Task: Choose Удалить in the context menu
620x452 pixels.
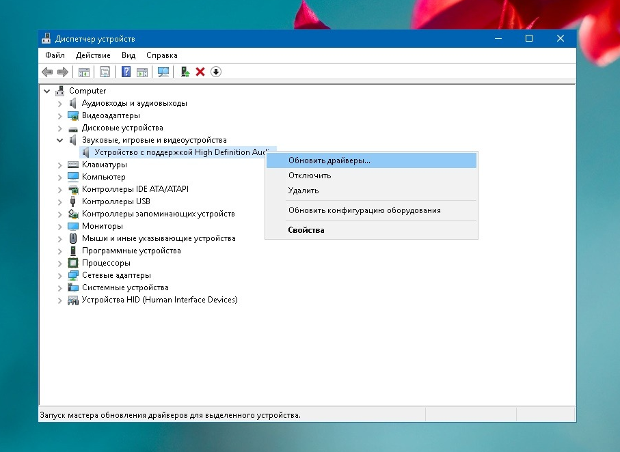Action: pyautogui.click(x=304, y=190)
